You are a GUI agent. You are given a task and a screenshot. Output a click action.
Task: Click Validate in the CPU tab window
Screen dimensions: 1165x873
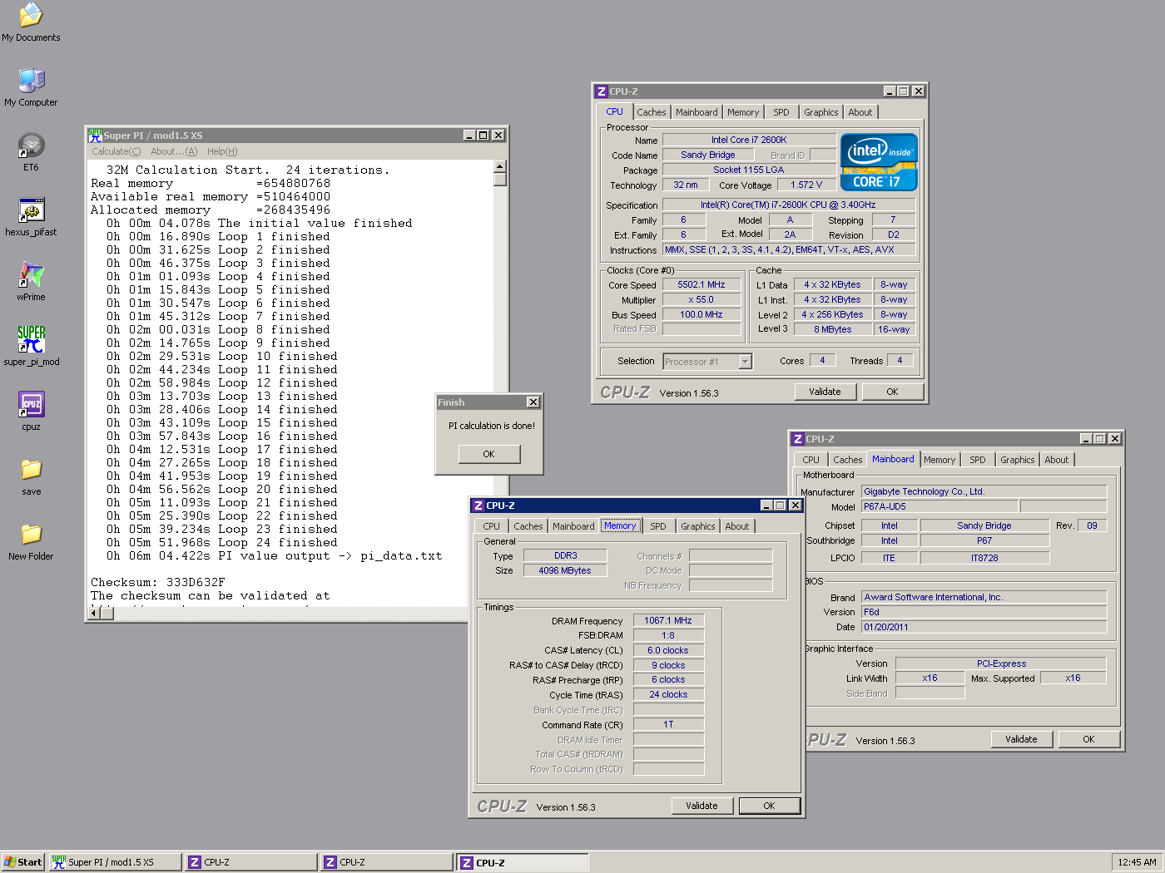tap(825, 392)
